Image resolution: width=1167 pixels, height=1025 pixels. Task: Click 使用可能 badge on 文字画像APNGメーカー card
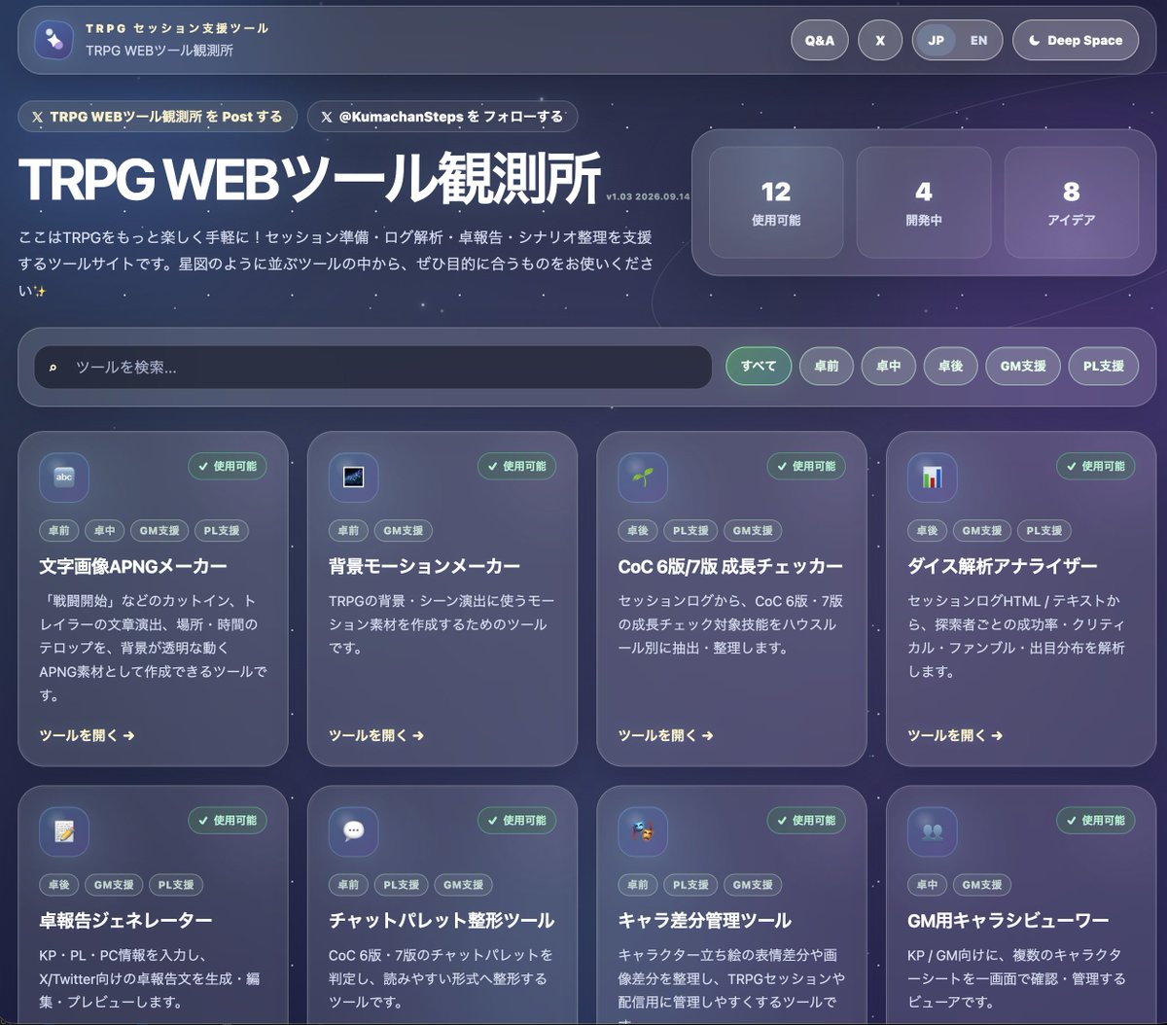pos(228,467)
